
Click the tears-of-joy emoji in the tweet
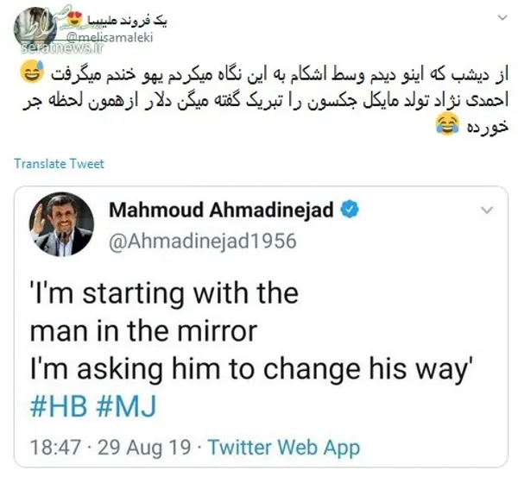[x=447, y=124]
